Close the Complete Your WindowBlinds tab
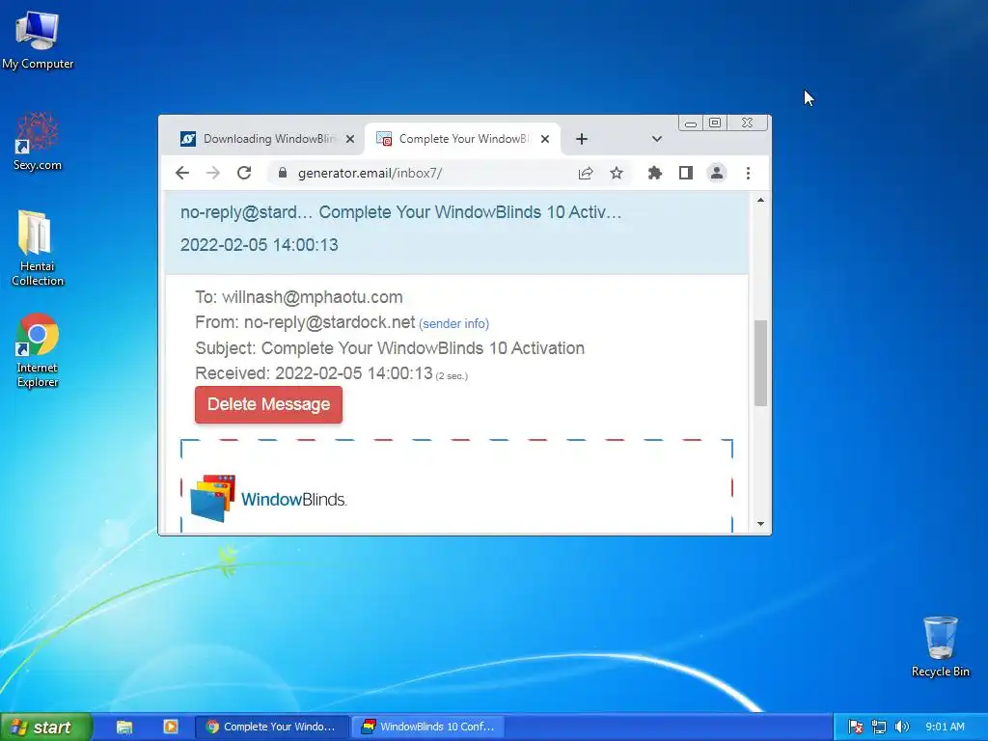The width and height of the screenshot is (988, 741). (x=545, y=139)
